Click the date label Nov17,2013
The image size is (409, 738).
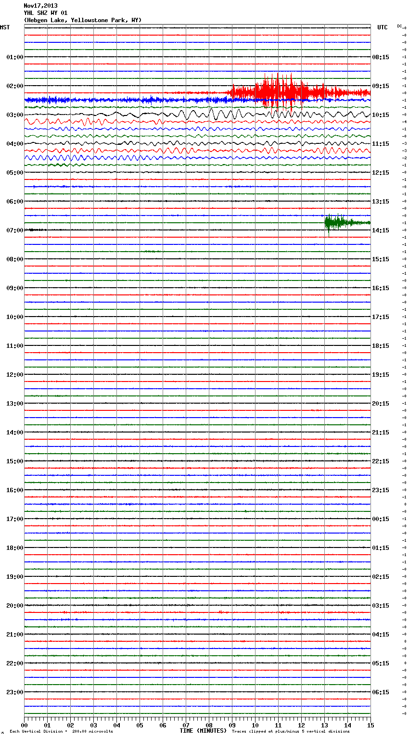[40, 6]
